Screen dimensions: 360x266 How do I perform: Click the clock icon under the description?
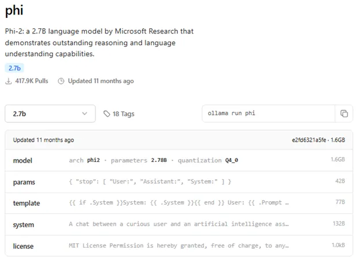(61, 81)
